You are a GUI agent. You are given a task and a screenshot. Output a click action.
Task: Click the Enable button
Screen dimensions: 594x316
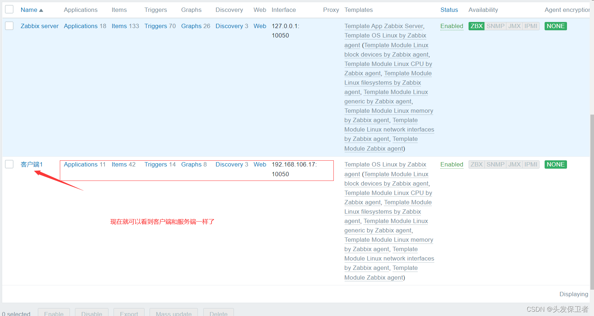click(x=54, y=313)
